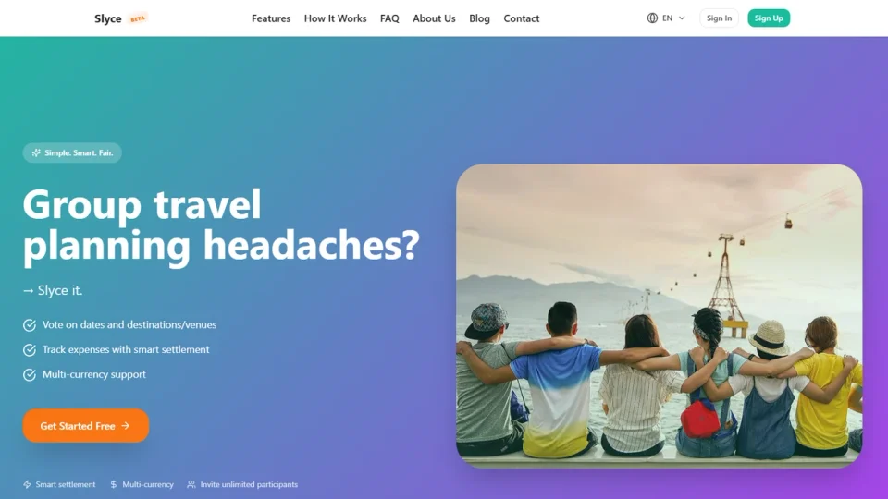Click the arrow icon in Get Started button
The image size is (888, 499).
[x=126, y=426]
